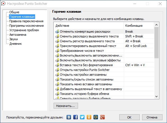Viewport: 167px width, 123px height.
Task: Select row Транслитерировать выделенный текст
Action: (x=104, y=46)
